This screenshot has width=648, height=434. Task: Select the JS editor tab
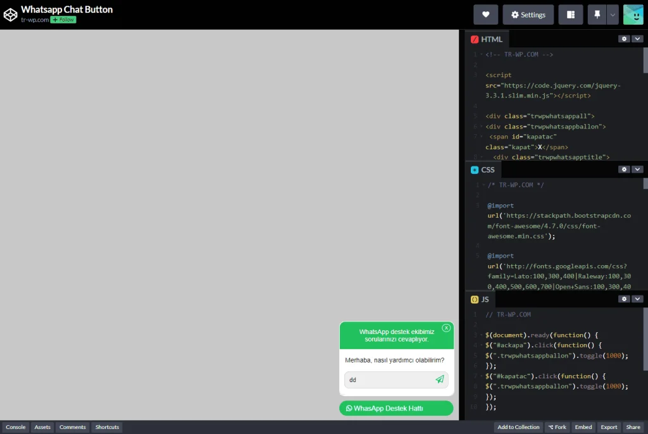coord(480,299)
